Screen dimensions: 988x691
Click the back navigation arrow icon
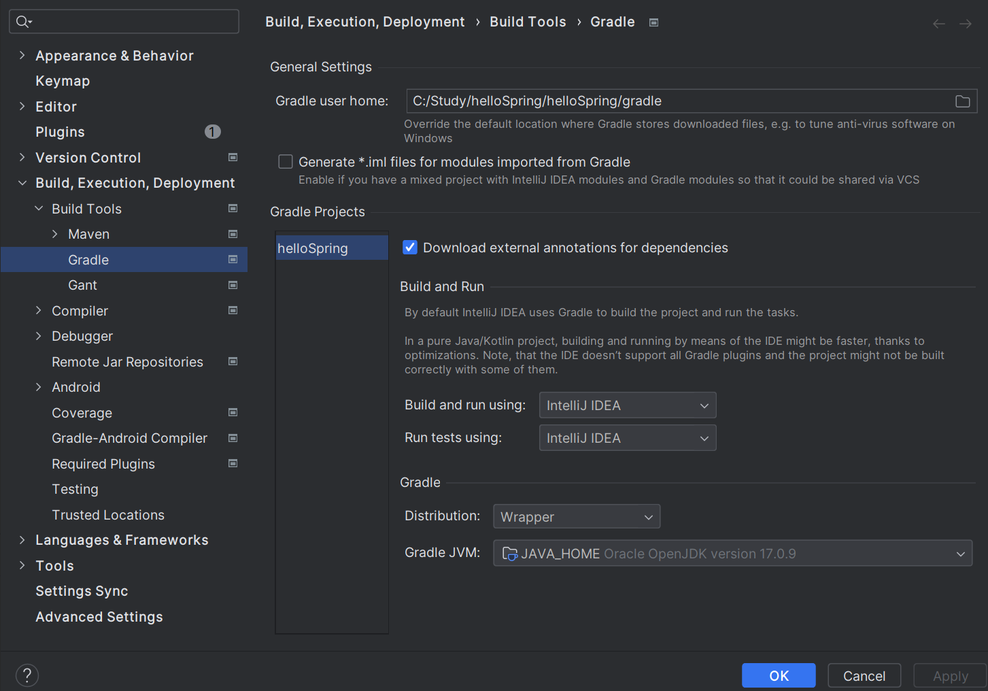coord(938,24)
